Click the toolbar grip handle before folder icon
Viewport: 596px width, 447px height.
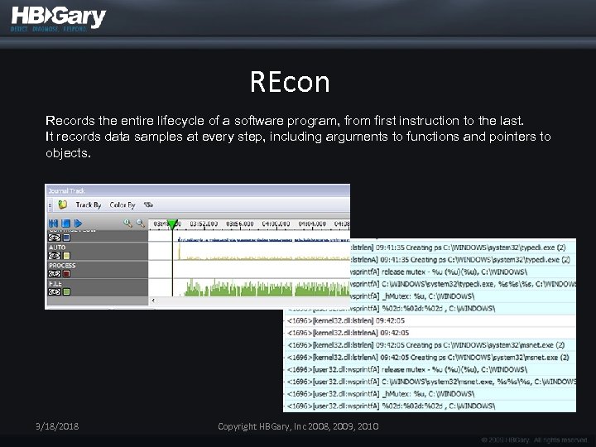pyautogui.click(x=50, y=205)
